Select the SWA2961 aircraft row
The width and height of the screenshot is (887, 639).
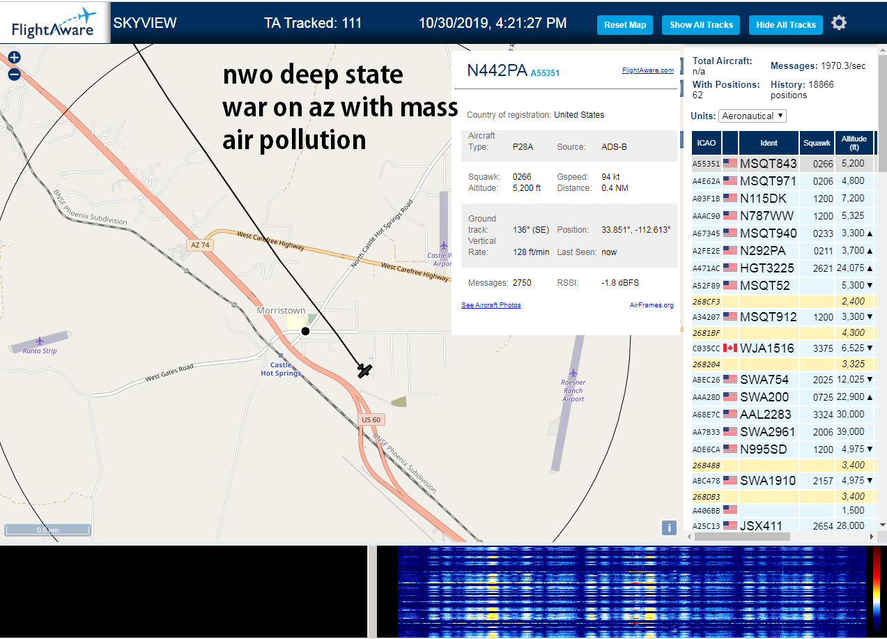pos(784,432)
